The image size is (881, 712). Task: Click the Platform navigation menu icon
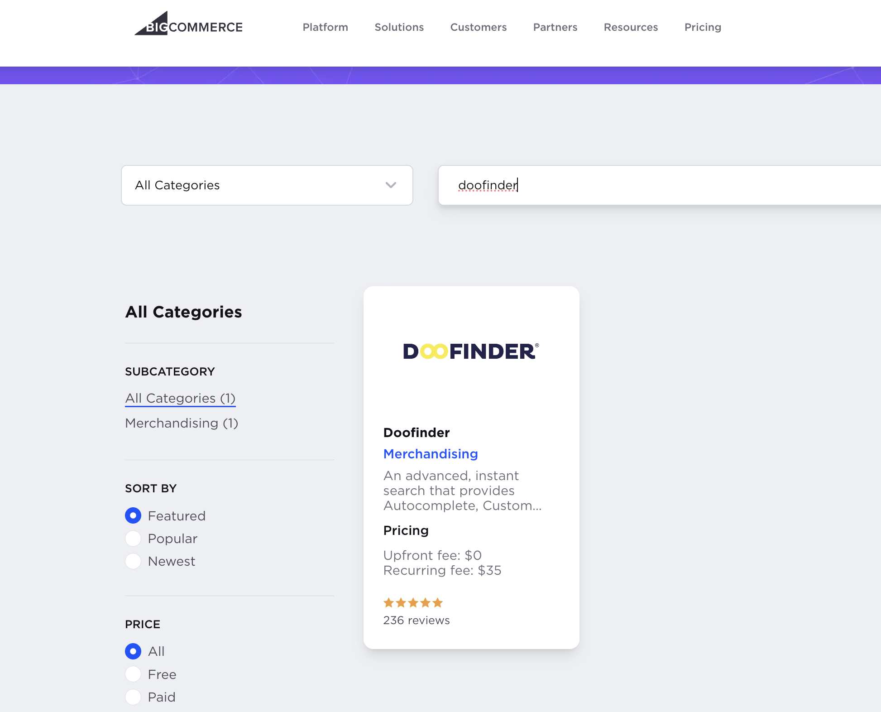[326, 28]
